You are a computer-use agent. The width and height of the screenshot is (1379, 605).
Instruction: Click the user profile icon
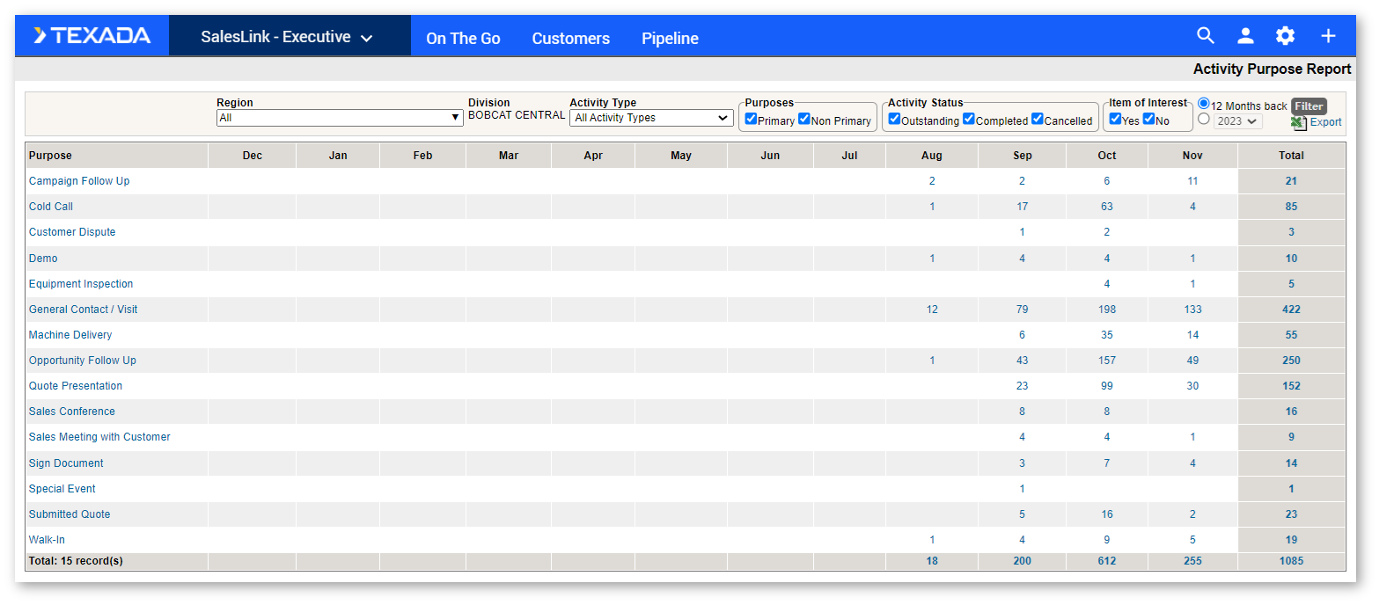(1245, 36)
